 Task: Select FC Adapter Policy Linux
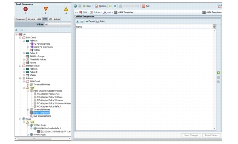48,94
